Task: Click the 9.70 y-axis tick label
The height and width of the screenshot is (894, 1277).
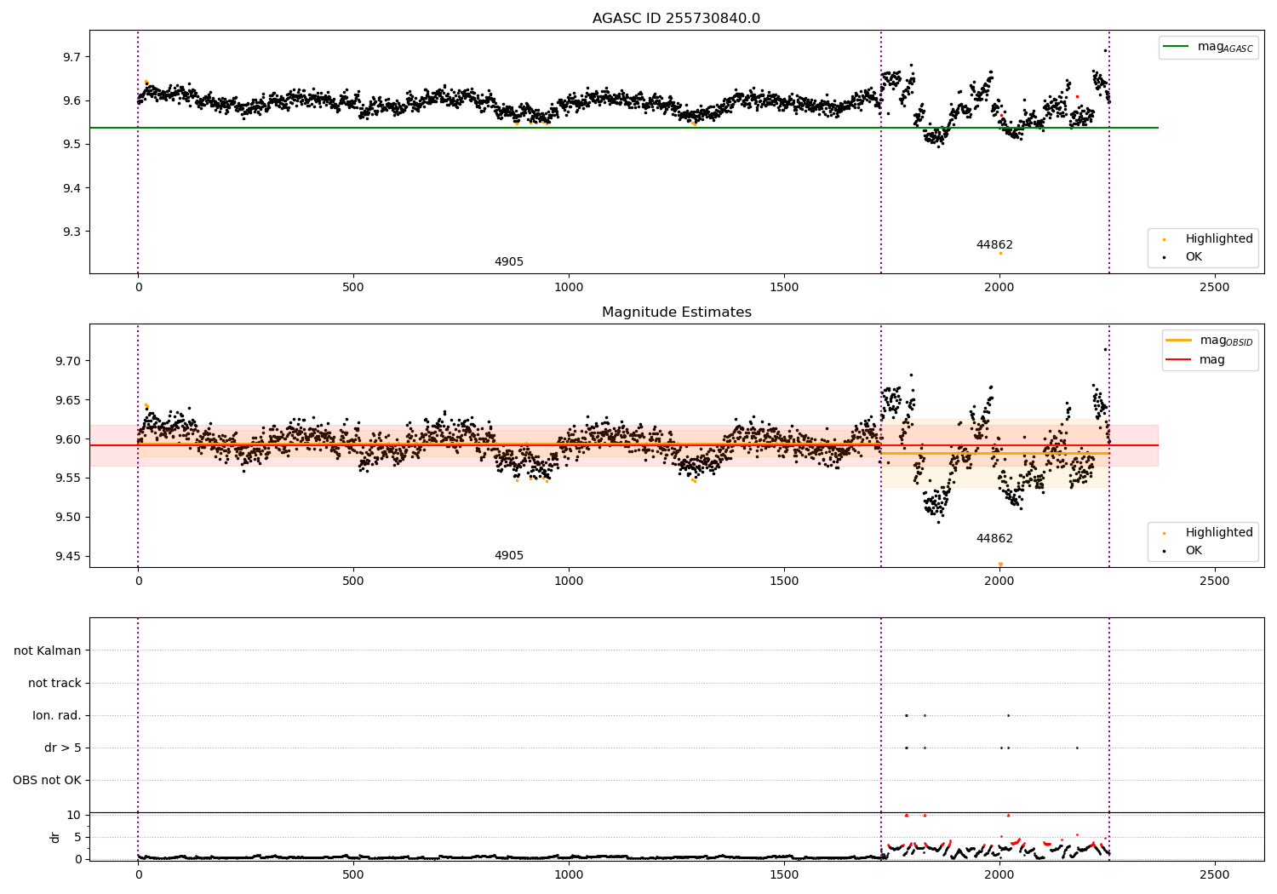Action: [67, 361]
